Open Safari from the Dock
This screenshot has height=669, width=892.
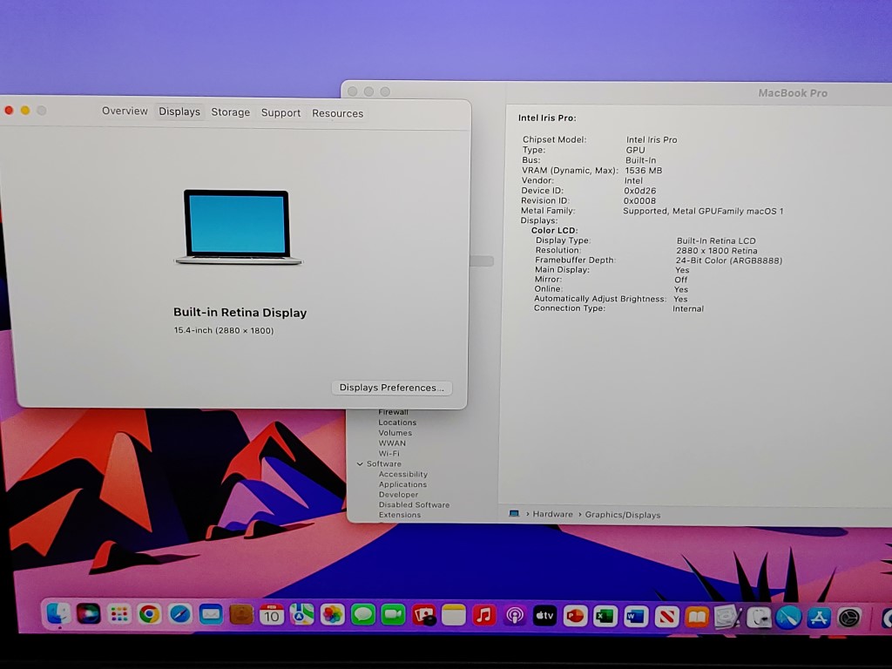[x=180, y=614]
